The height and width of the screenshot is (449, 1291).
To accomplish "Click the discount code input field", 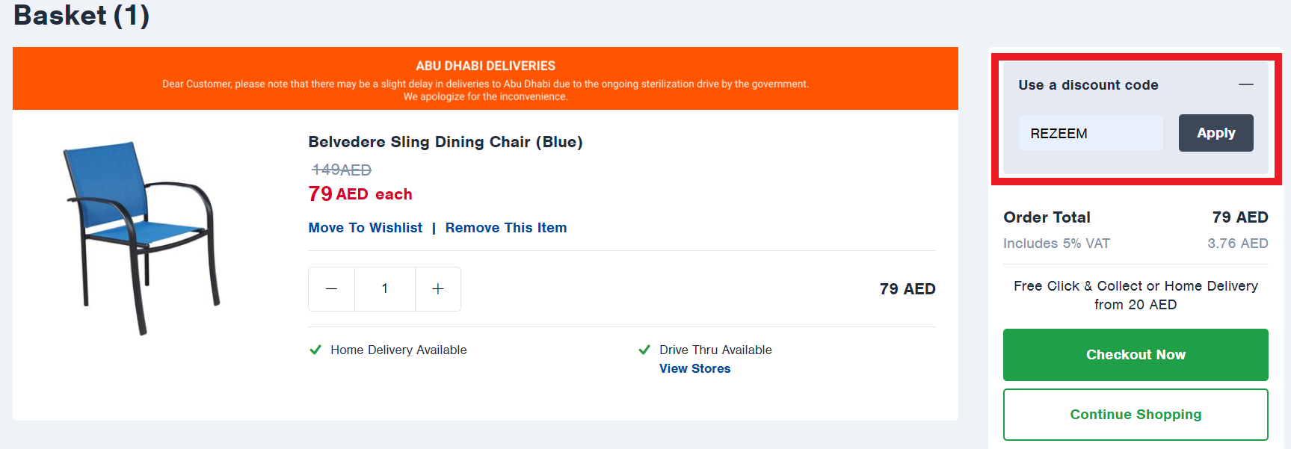I will 1090,134.
